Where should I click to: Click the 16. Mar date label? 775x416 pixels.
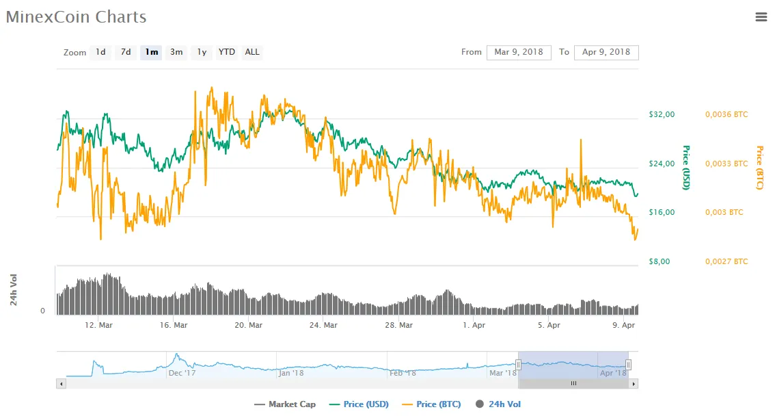(174, 325)
